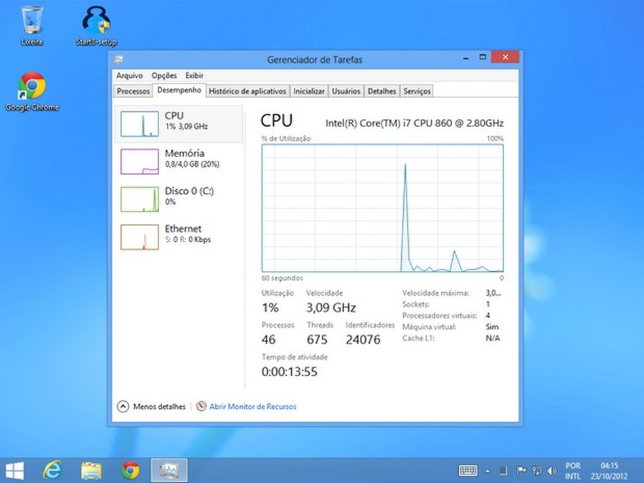The width and height of the screenshot is (644, 483).
Task: Click the main CPU utilization graph
Action: click(x=382, y=208)
